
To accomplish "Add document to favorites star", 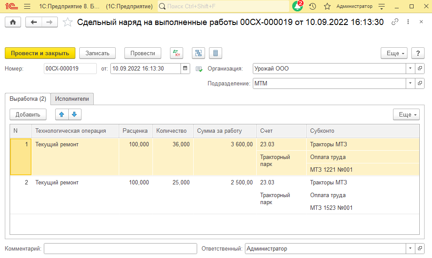I will click(327, 7).
